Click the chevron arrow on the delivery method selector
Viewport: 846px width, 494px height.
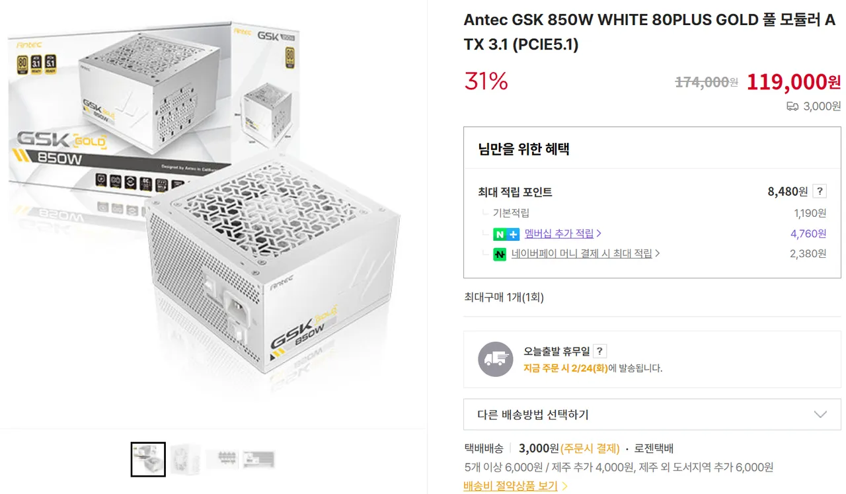click(x=820, y=415)
